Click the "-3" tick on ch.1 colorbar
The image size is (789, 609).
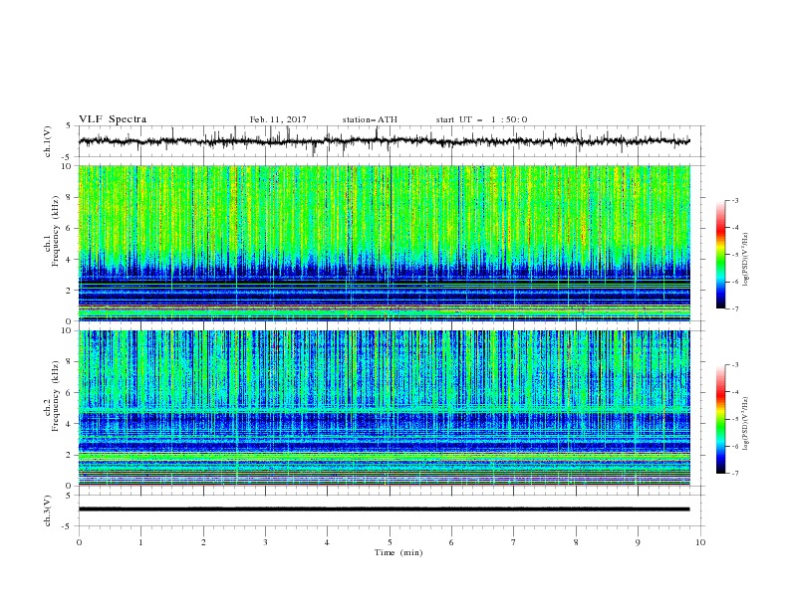(735, 200)
